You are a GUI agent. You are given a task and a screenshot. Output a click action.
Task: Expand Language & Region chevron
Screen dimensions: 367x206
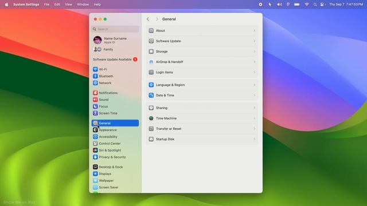coord(255,85)
